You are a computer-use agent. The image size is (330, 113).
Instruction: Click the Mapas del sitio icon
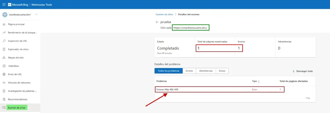click(x=4, y=57)
